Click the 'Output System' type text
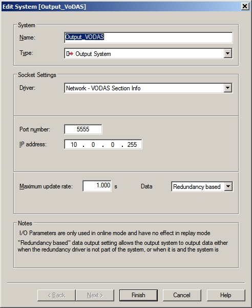This screenshot has width=252, height=308. point(93,54)
